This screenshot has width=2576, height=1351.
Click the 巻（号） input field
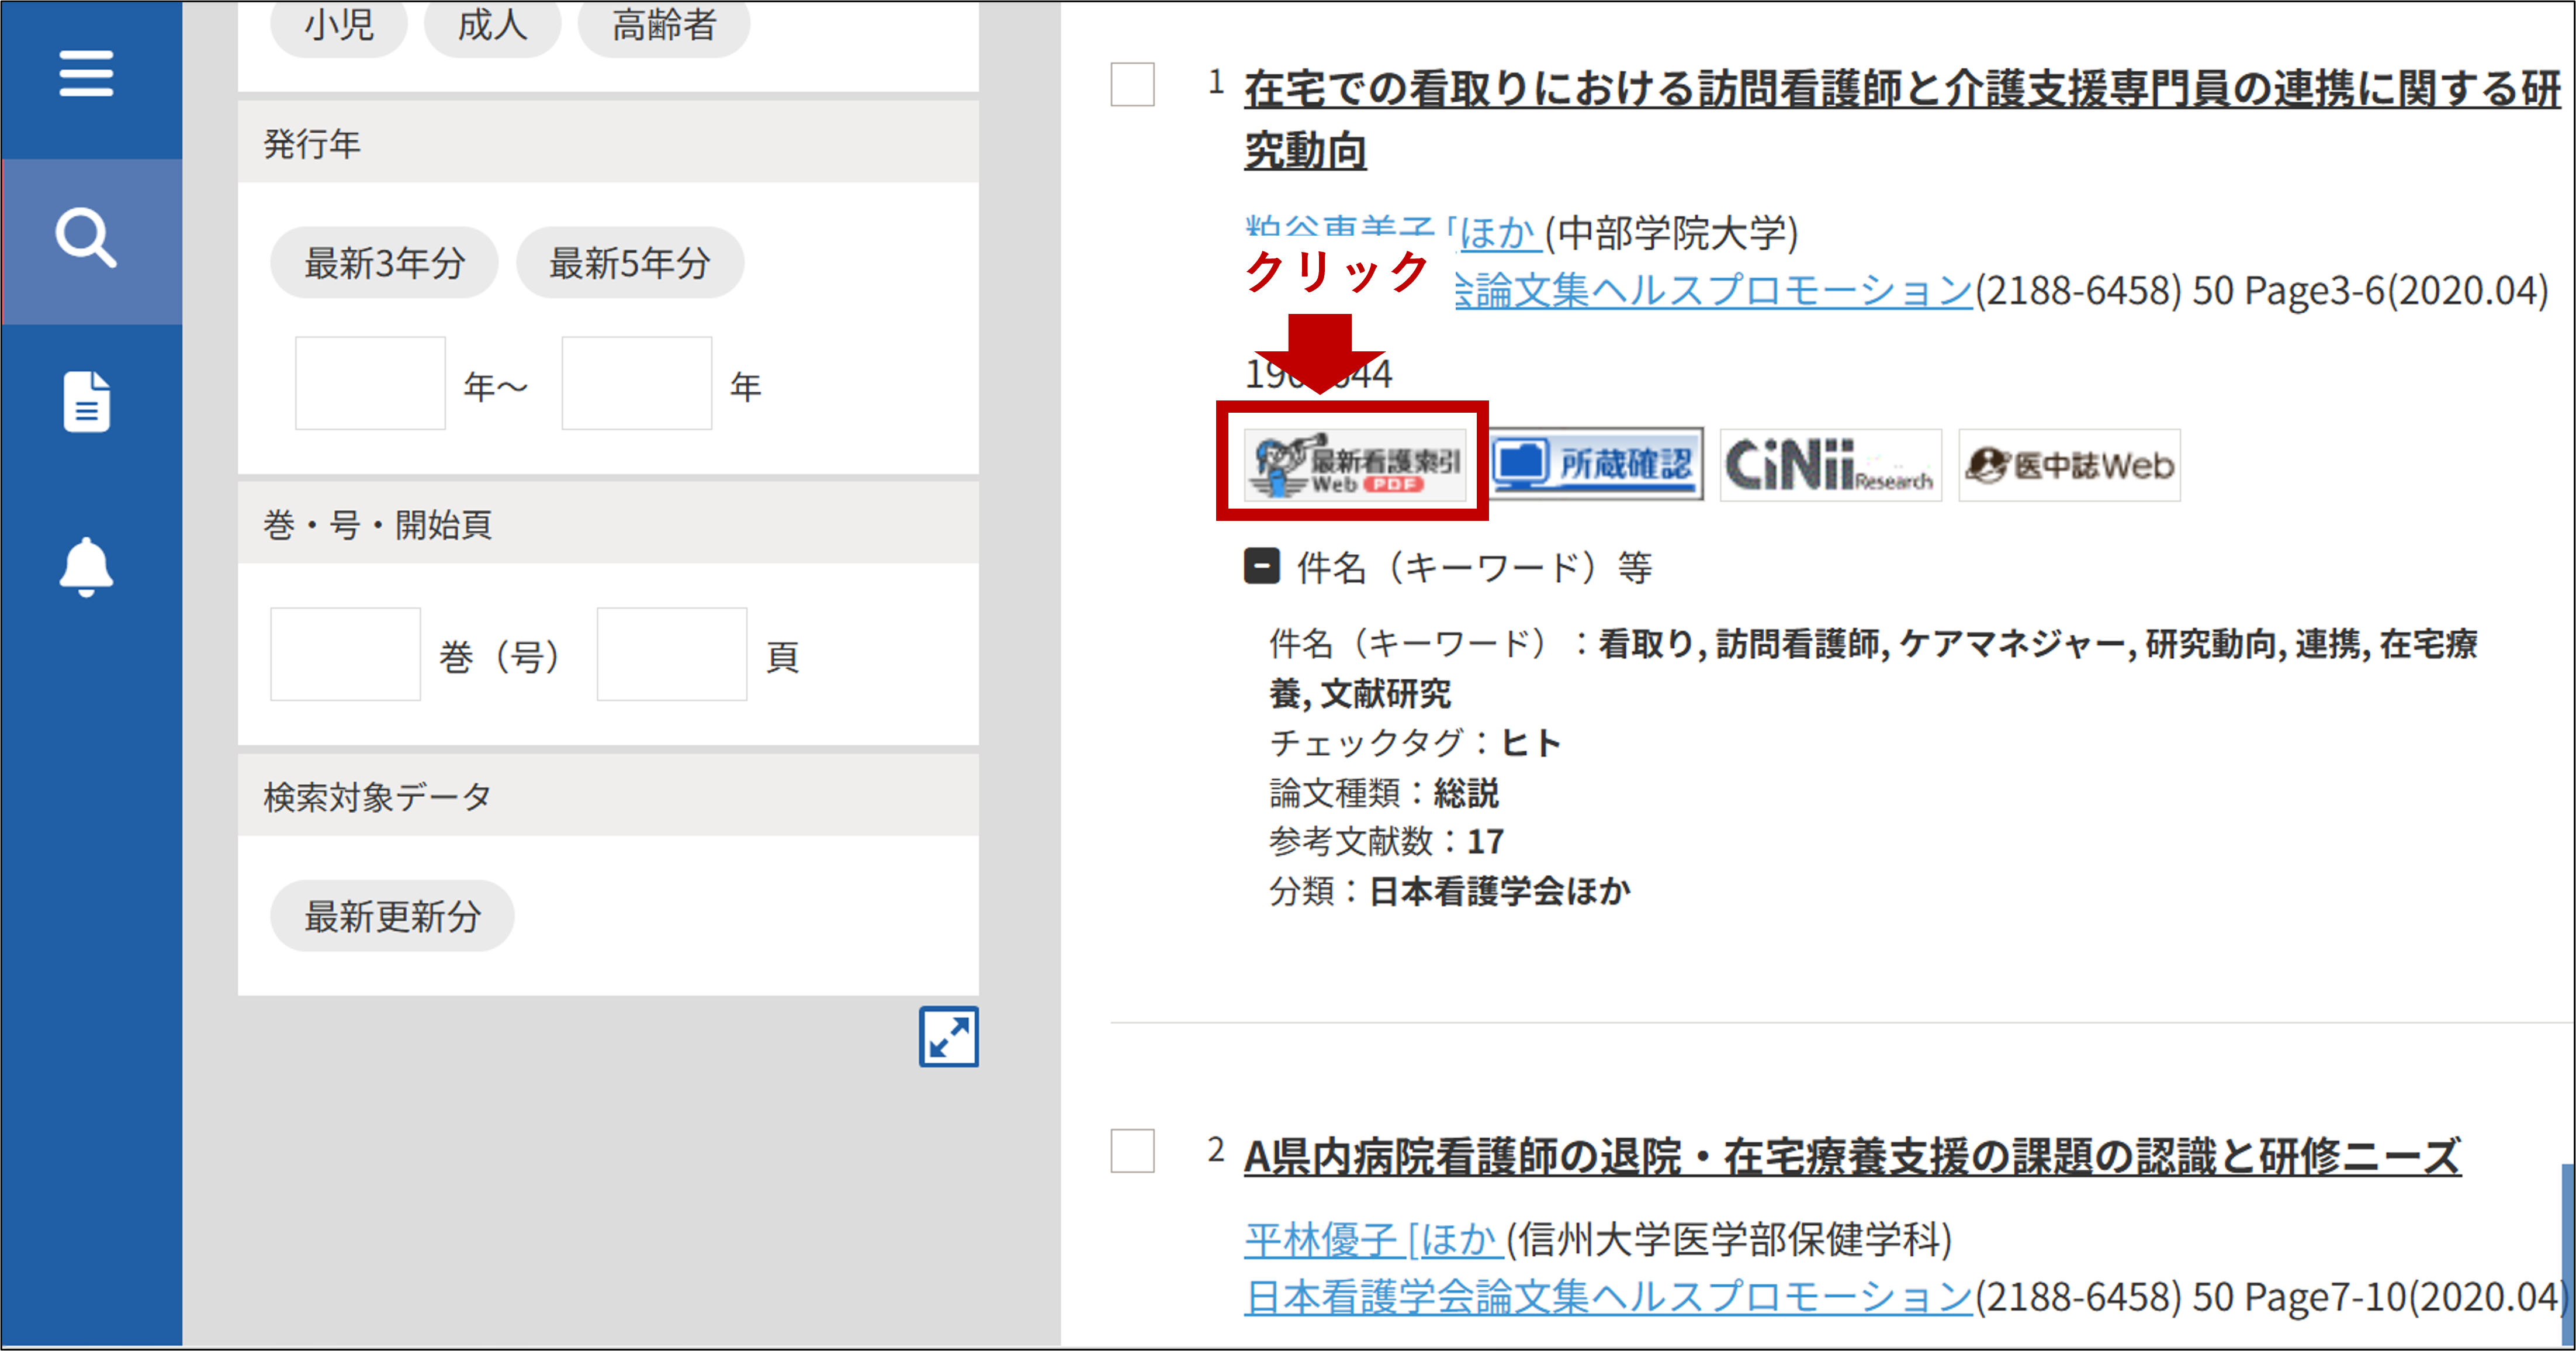345,654
